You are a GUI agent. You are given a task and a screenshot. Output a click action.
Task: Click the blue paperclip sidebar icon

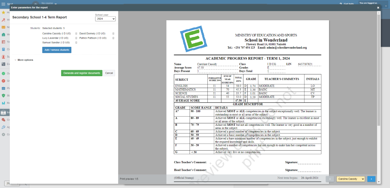(x=3, y=127)
